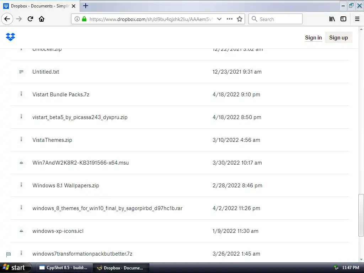The height and width of the screenshot is (273, 364).
Task: Close the Dropbox Documents tab
Action: point(74,6)
